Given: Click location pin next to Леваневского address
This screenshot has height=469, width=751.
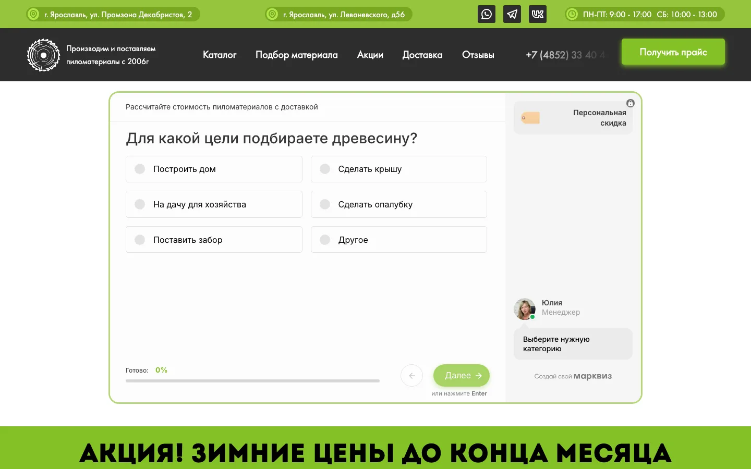Looking at the screenshot, I should (272, 15).
